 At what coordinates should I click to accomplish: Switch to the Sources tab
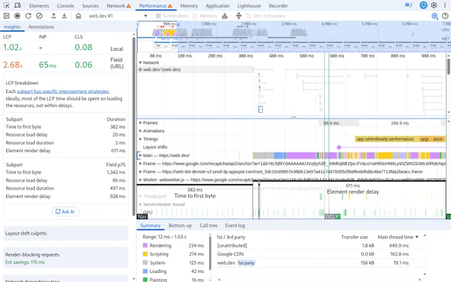coord(90,6)
